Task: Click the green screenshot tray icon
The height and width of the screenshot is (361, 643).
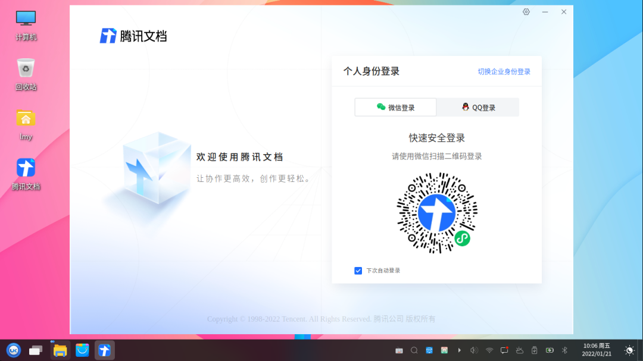Action: [x=445, y=350]
